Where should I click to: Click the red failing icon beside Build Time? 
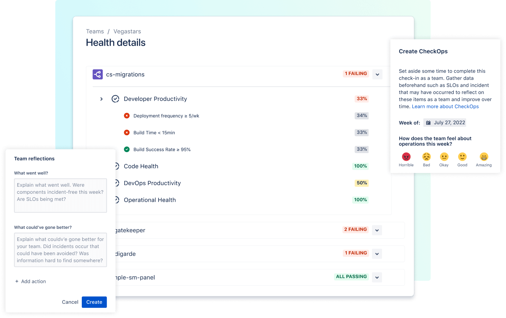point(127,132)
